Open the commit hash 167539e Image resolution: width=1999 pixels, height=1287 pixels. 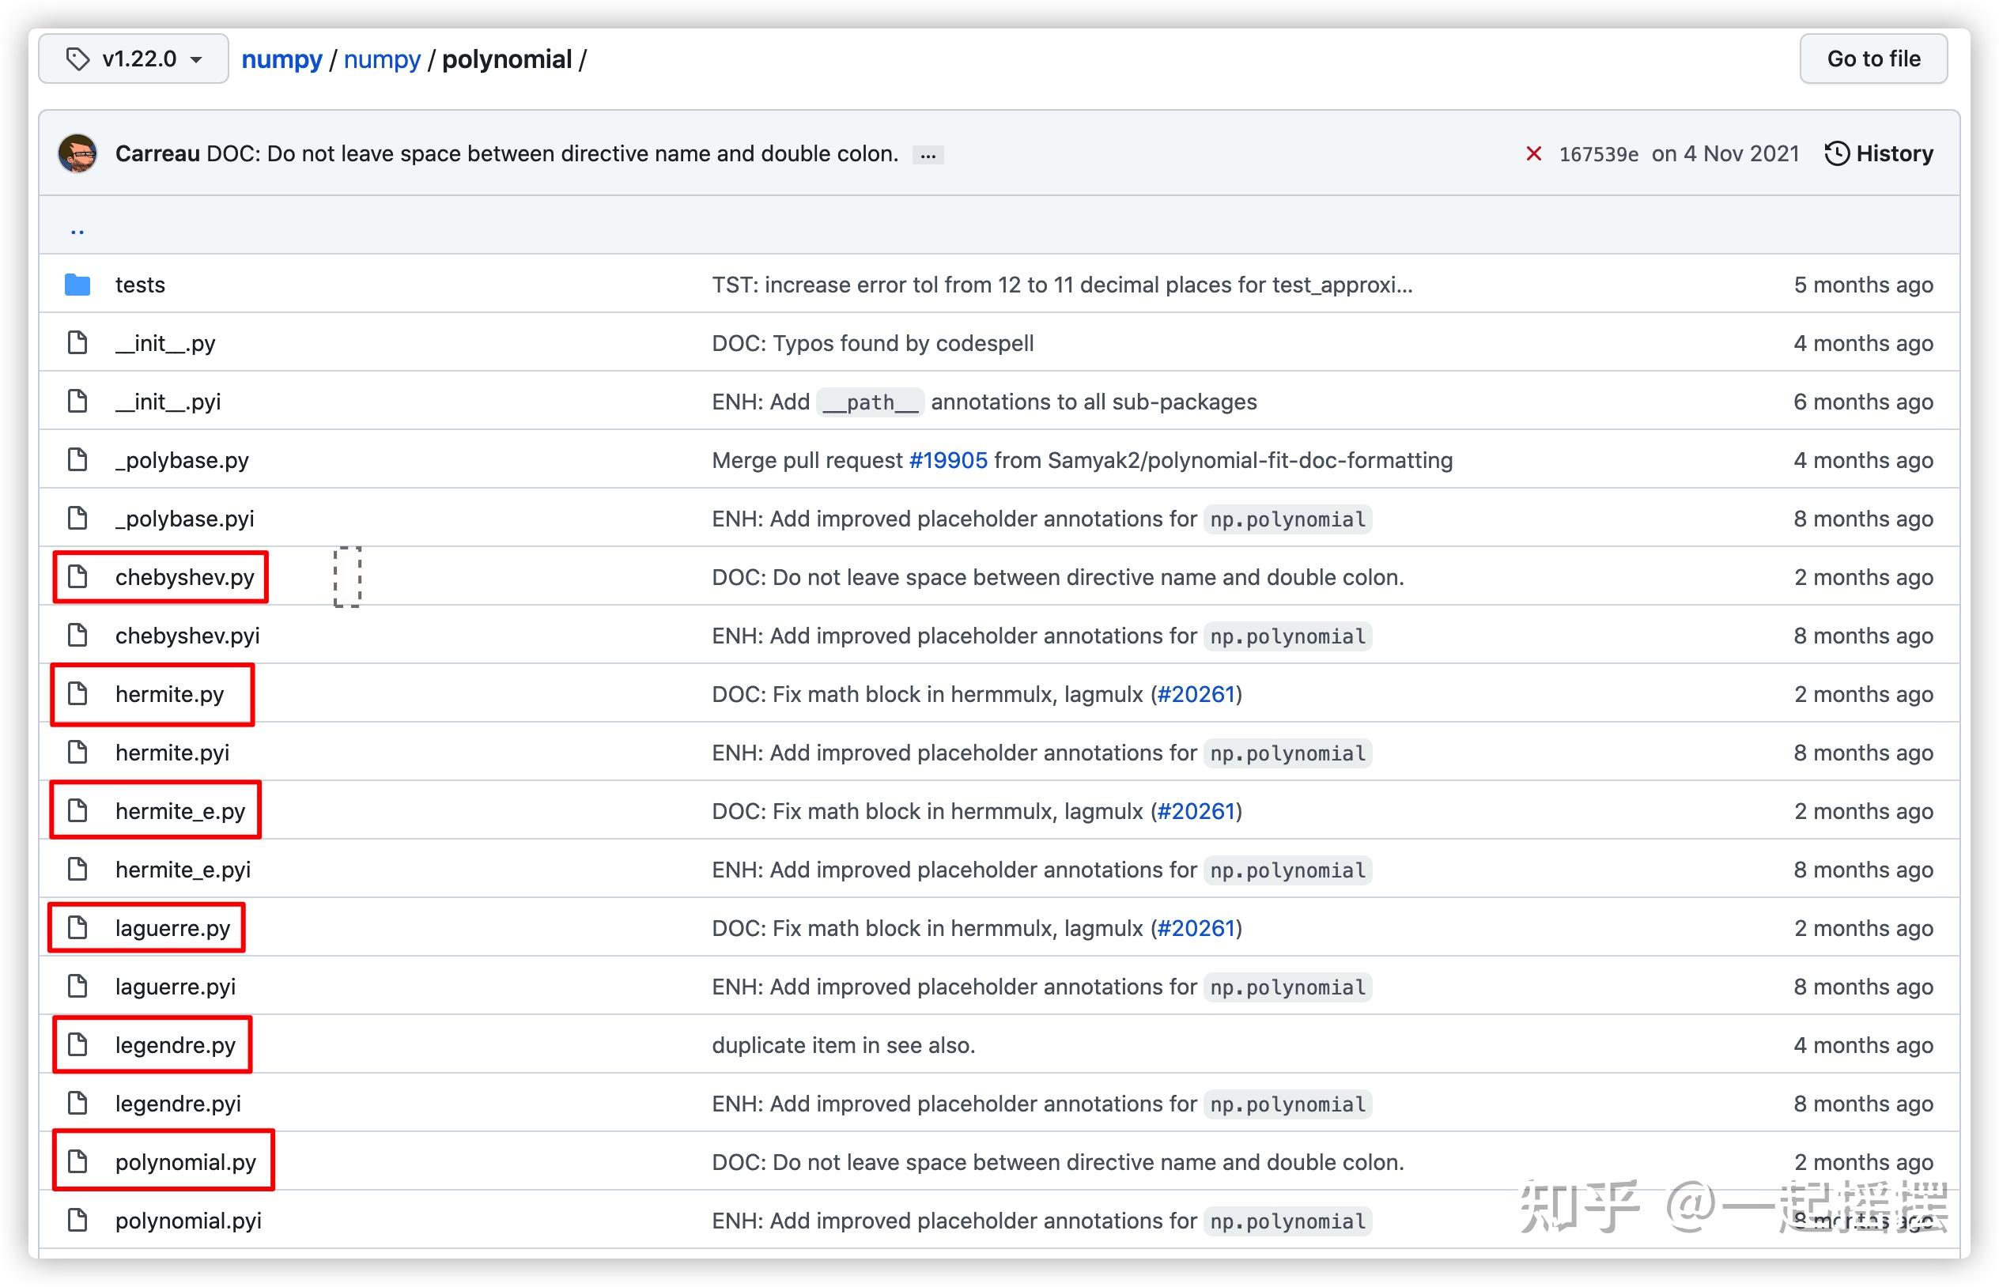pyautogui.click(x=1599, y=153)
